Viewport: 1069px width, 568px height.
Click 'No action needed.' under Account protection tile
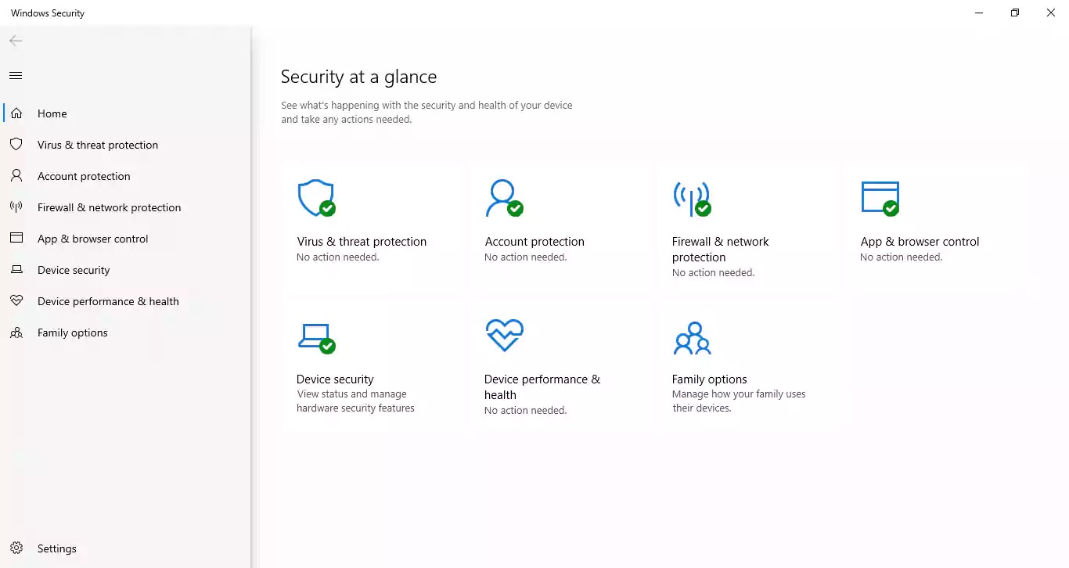coord(525,257)
